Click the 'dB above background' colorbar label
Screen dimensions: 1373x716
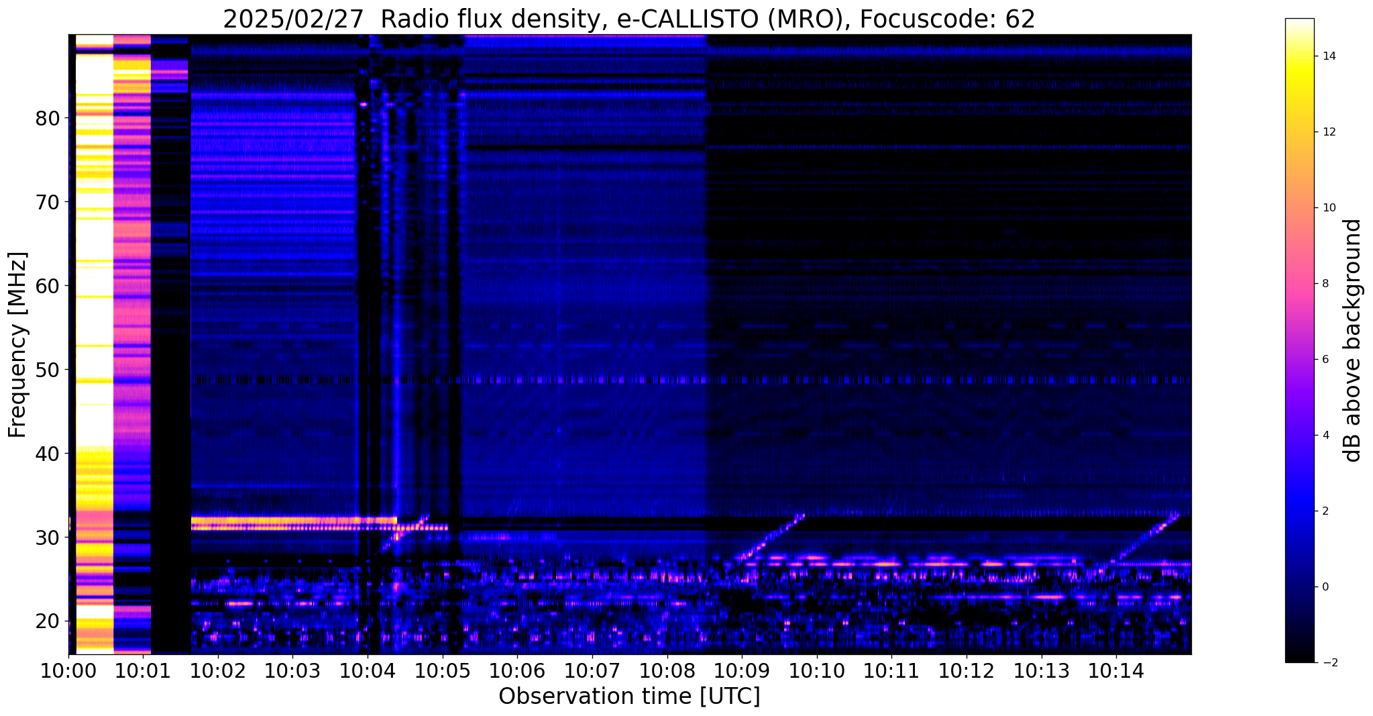point(1354,340)
